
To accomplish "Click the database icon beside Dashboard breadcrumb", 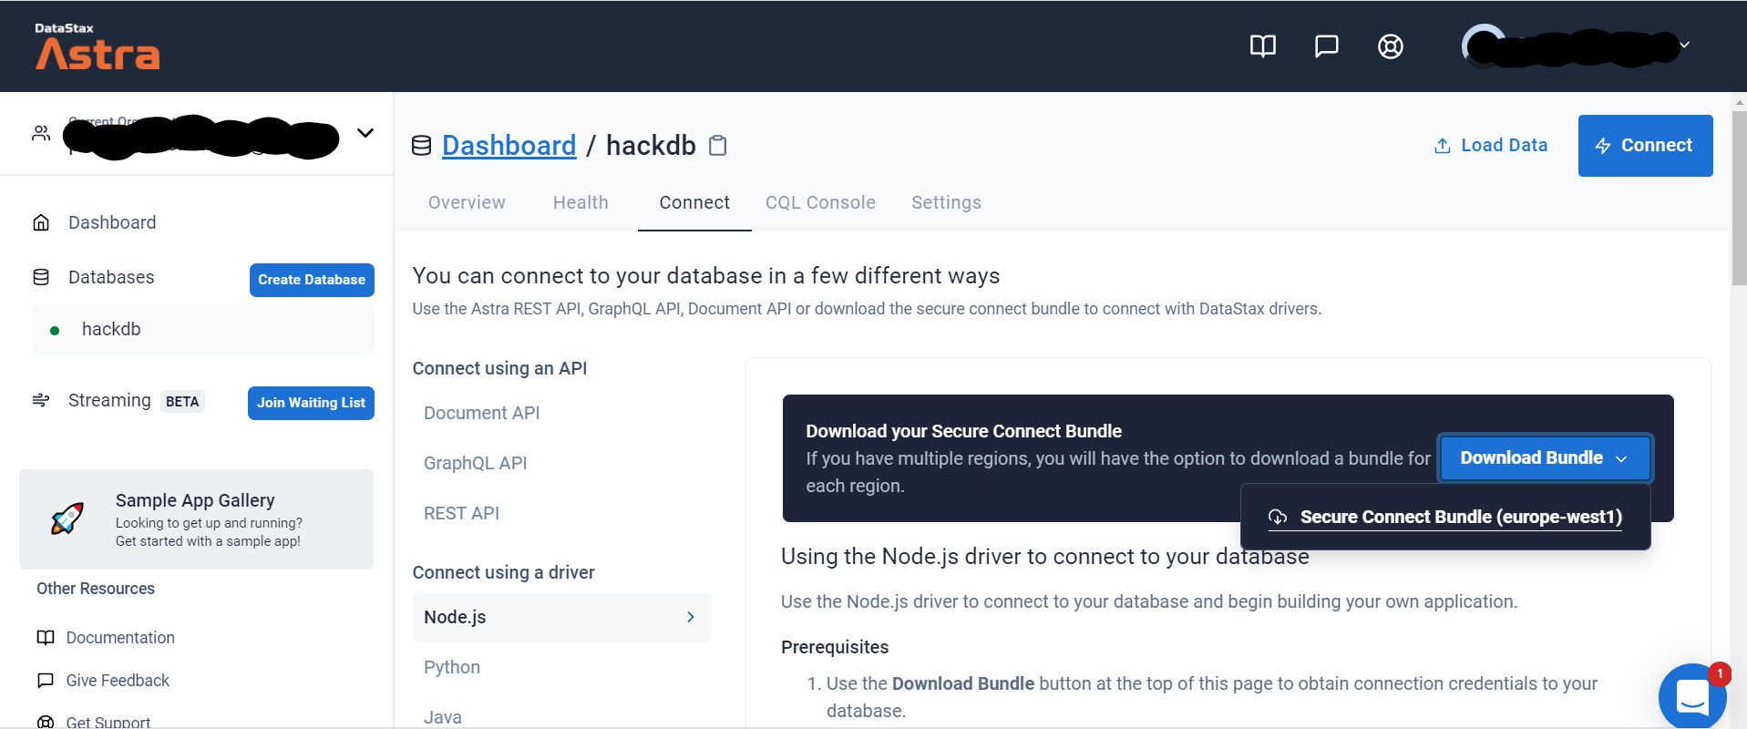I will pos(421,146).
